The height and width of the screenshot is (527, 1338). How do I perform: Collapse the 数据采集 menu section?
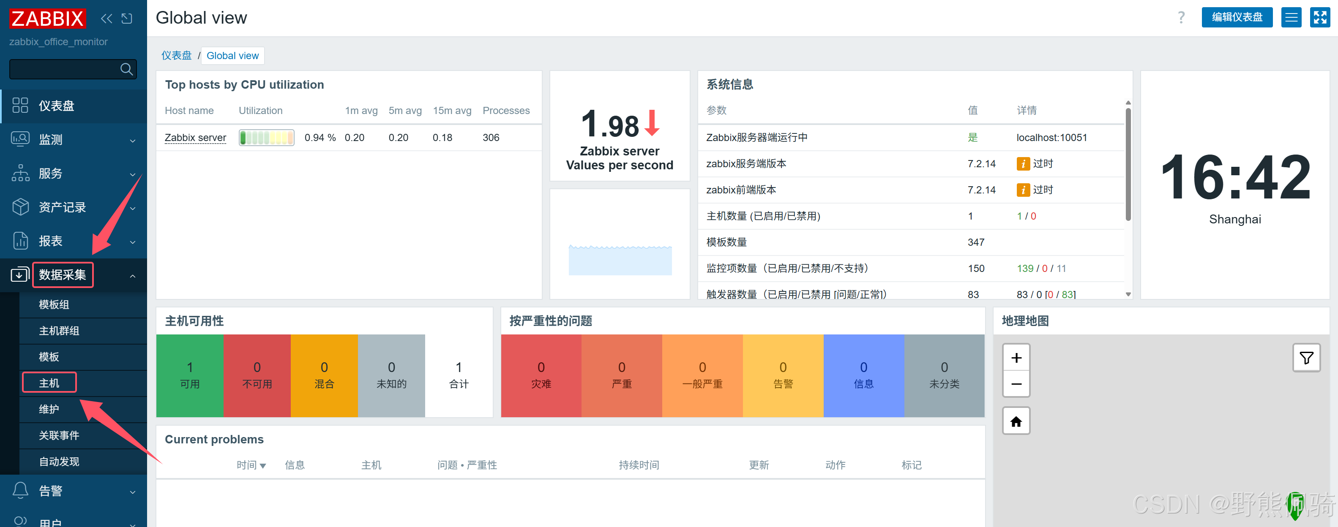click(132, 276)
